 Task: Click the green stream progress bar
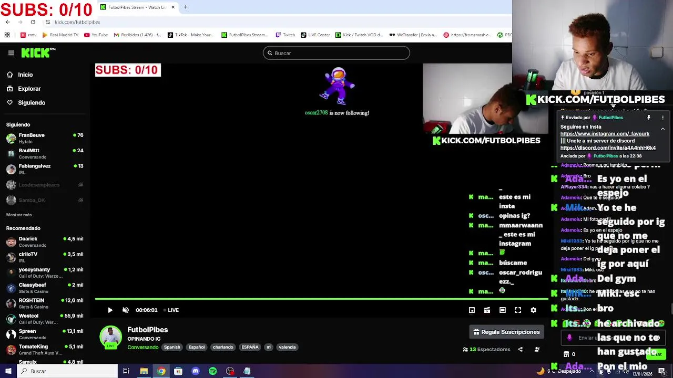click(x=321, y=300)
